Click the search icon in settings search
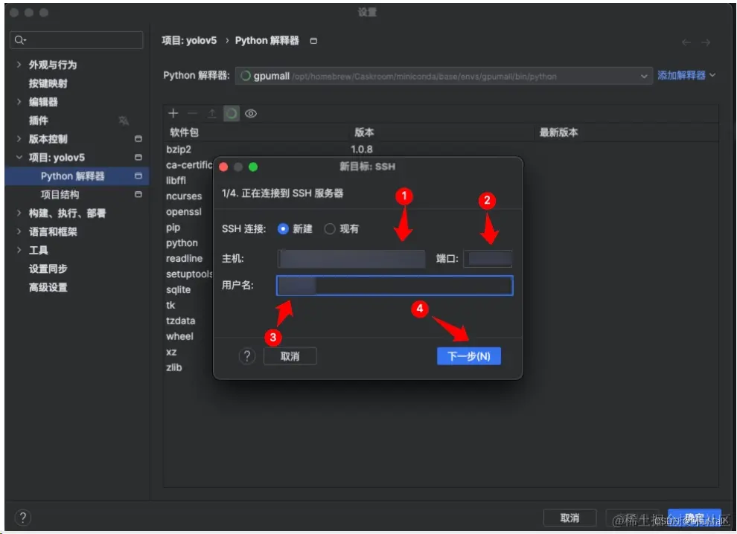Viewport: 737px width, 534px height. (x=20, y=40)
